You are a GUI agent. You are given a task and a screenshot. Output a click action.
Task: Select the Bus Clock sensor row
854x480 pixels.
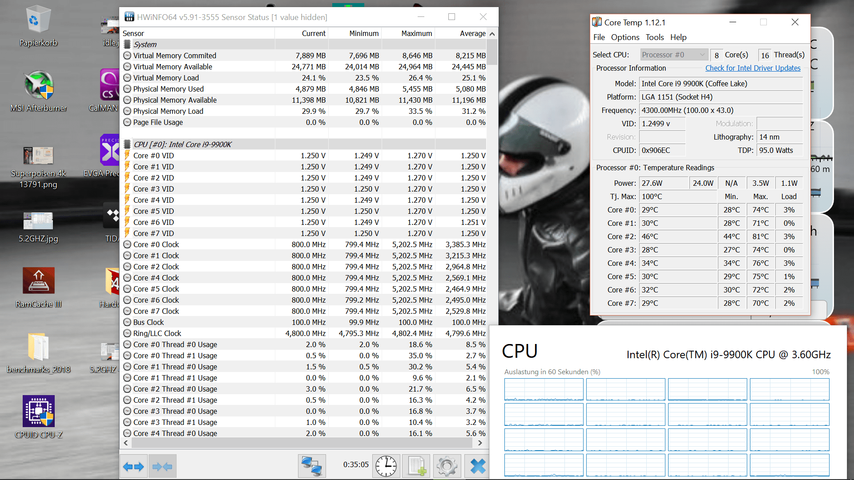pyautogui.click(x=304, y=322)
